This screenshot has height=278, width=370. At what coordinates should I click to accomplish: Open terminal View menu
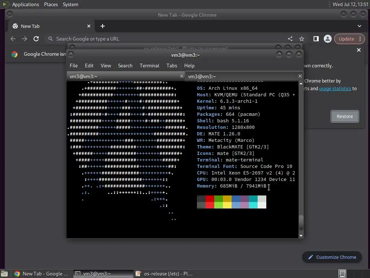click(x=106, y=66)
